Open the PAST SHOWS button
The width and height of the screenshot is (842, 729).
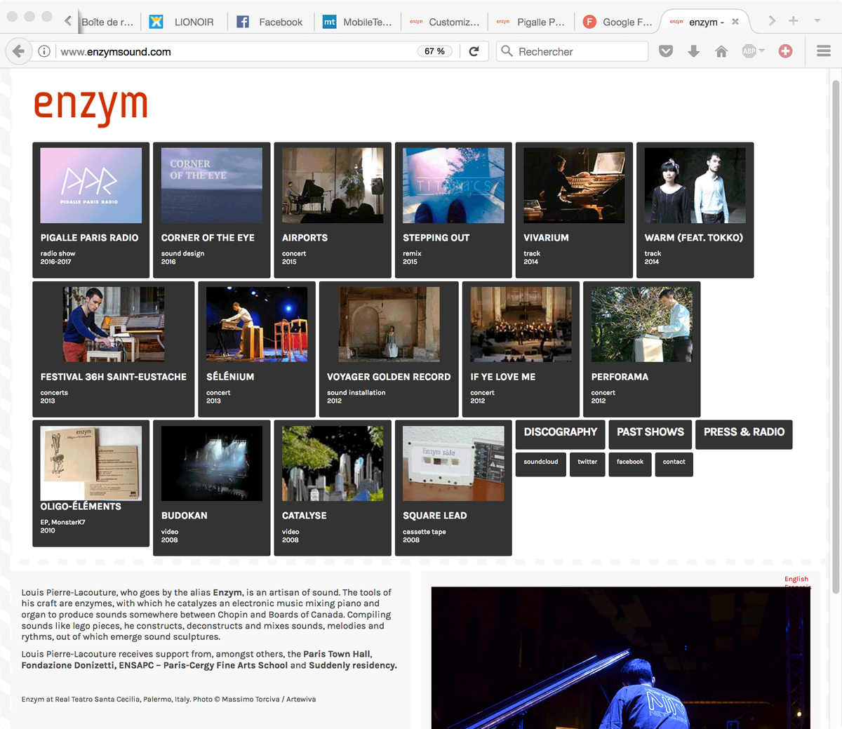click(x=650, y=434)
